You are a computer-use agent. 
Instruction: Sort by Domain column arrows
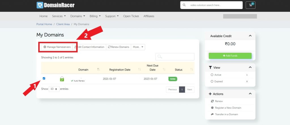(x=99, y=69)
